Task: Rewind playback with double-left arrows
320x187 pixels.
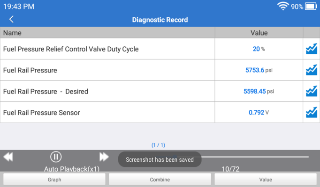Action: pyautogui.click(x=8, y=157)
